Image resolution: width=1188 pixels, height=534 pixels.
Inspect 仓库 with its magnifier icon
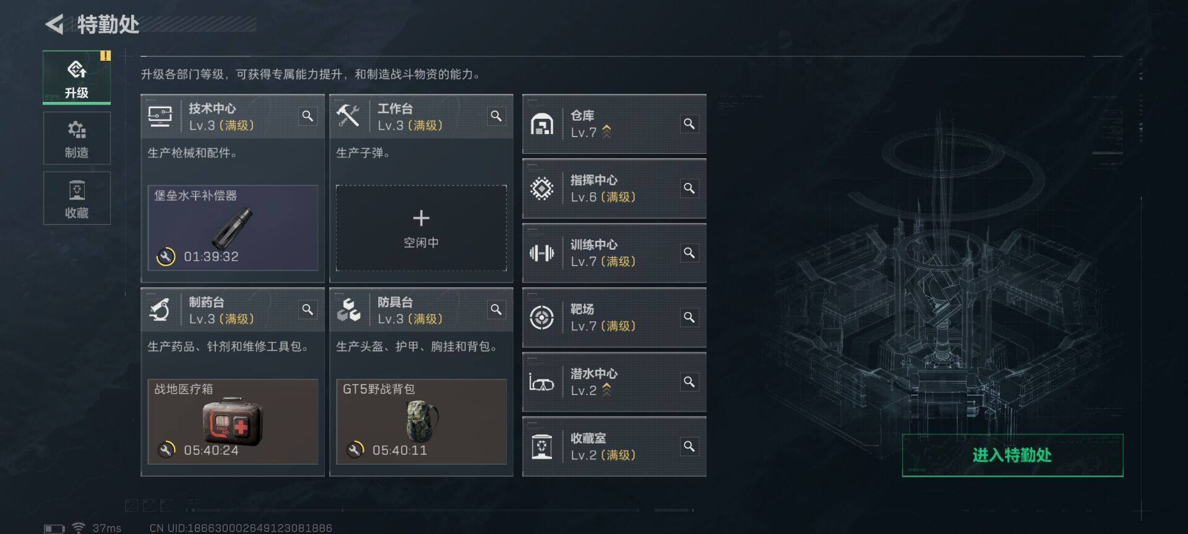click(x=689, y=124)
